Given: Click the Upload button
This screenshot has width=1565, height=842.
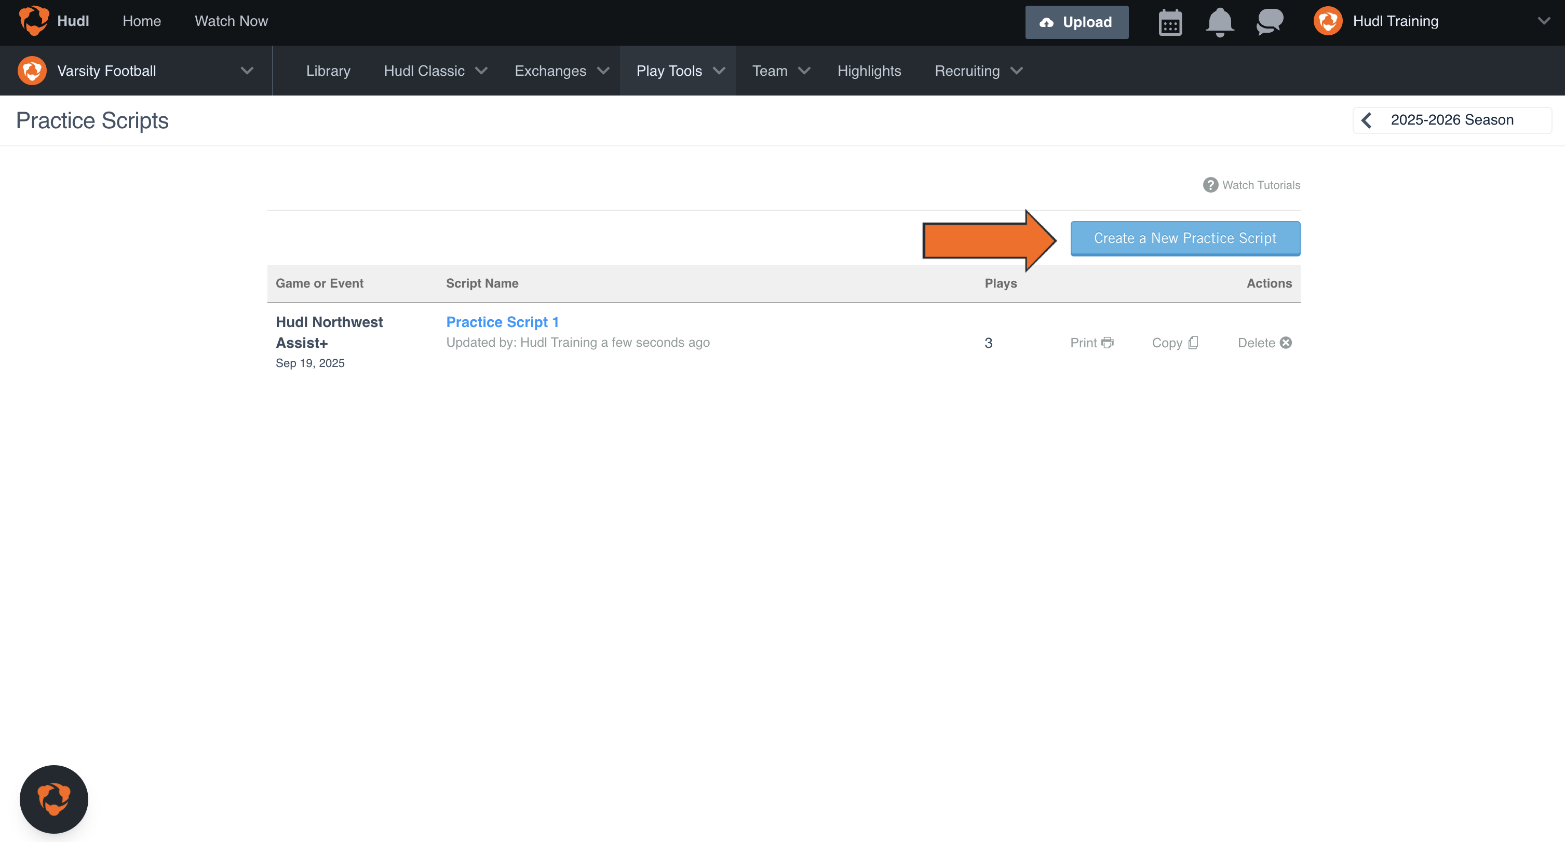Looking at the screenshot, I should coord(1076,22).
